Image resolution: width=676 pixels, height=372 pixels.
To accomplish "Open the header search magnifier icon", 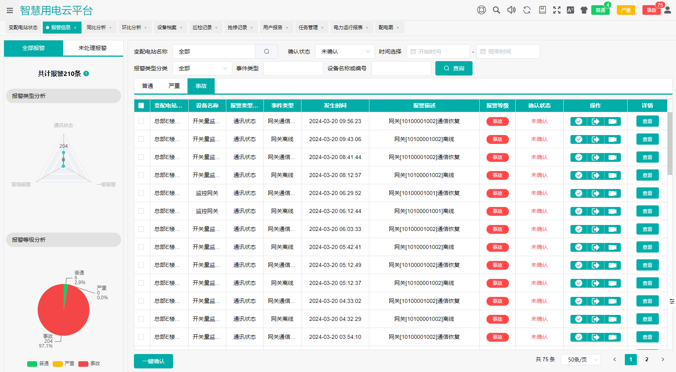I will tap(497, 10).
